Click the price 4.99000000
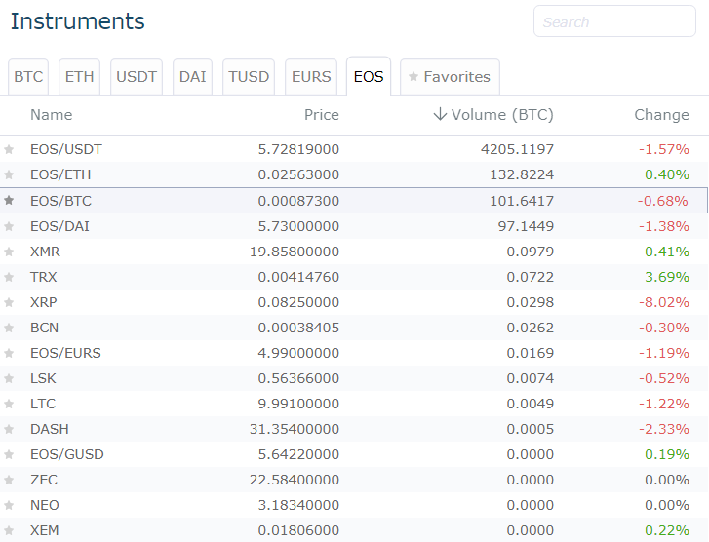 coord(298,353)
